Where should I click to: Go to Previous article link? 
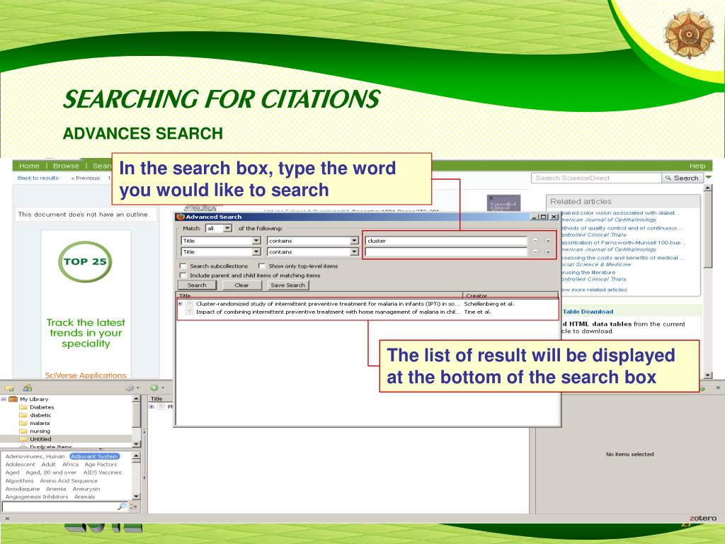click(x=86, y=178)
